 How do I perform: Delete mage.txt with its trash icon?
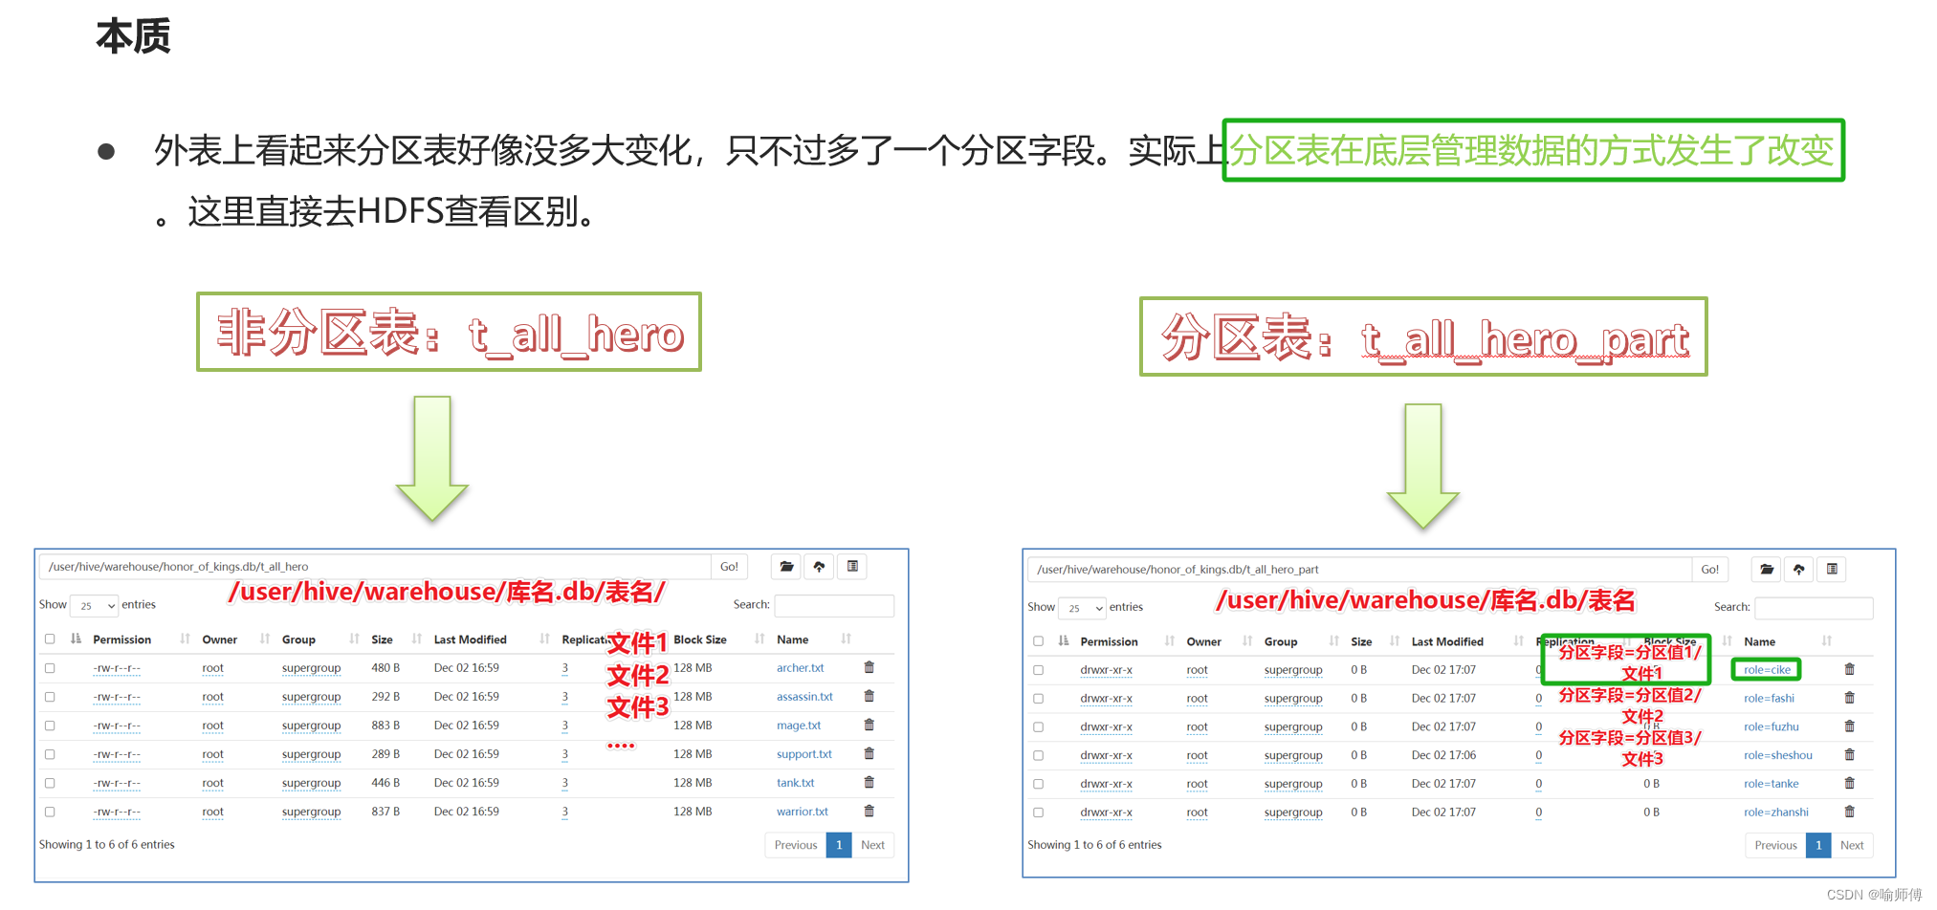coord(869,725)
